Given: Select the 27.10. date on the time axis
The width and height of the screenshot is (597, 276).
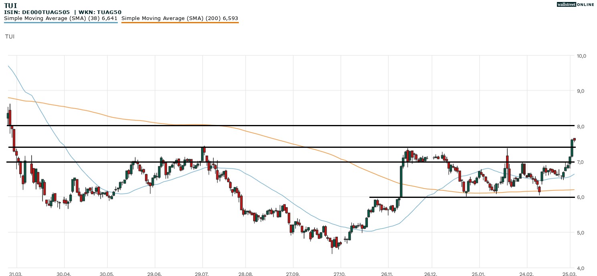Looking at the screenshot, I should 340,273.
